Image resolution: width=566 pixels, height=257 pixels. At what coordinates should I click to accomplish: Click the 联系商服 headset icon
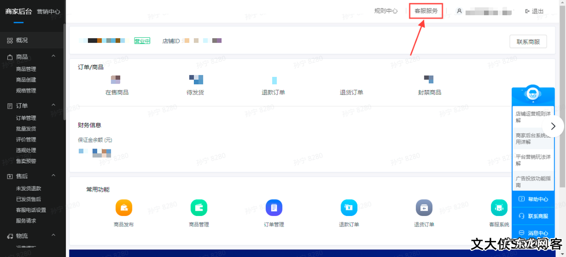522,216
